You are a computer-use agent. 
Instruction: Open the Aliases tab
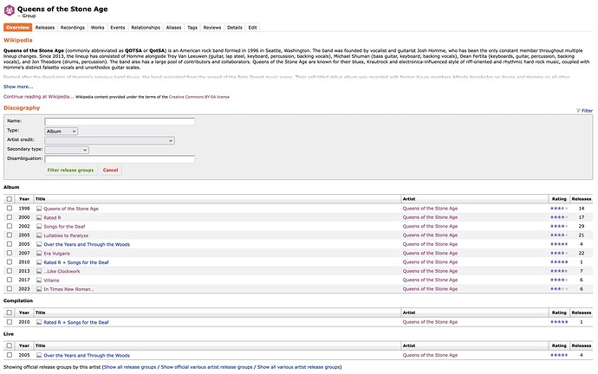point(173,28)
